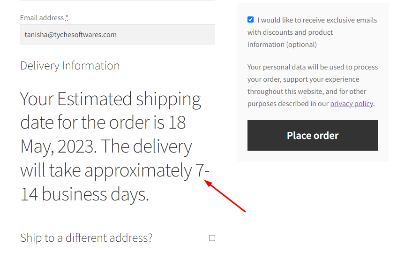Click the '18' date number in shipping message
This screenshot has height=253, width=412.
click(176, 123)
